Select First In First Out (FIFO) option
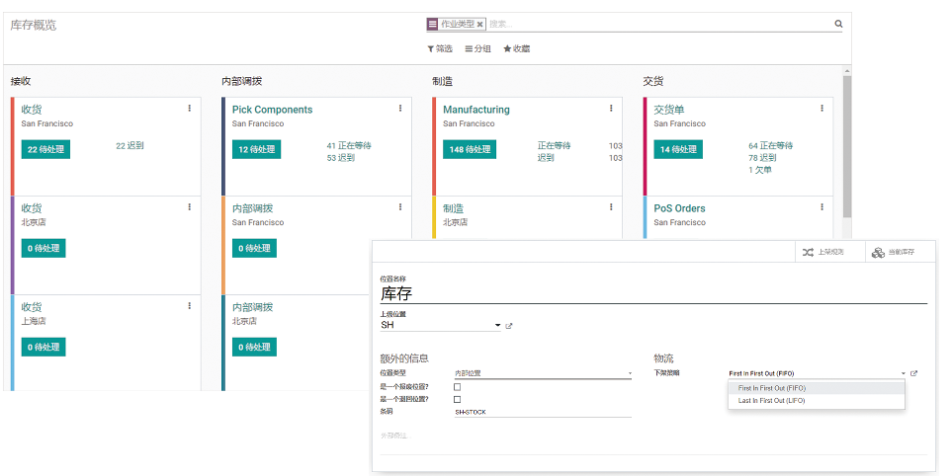Image resolution: width=951 pixels, height=476 pixels. (x=772, y=388)
